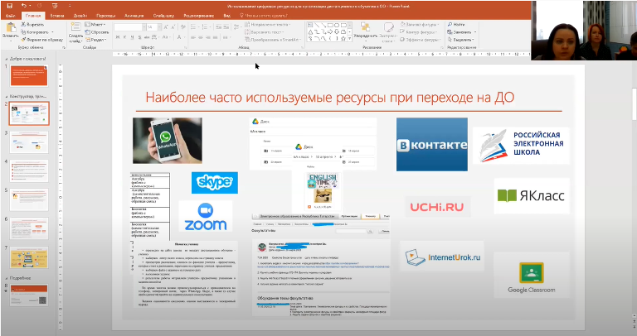
Task: Align text right in paragraph group
Action: tap(207, 37)
